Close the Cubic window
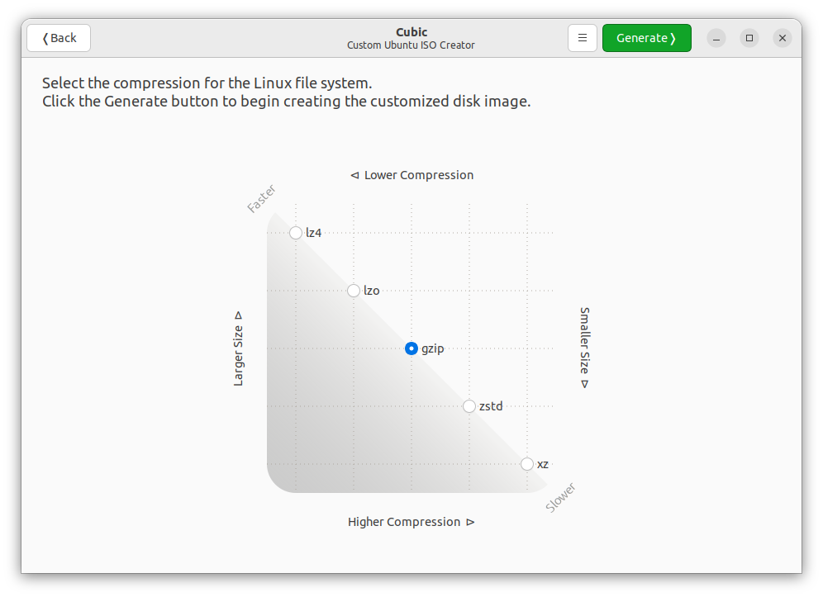This screenshot has width=823, height=597. tap(783, 38)
